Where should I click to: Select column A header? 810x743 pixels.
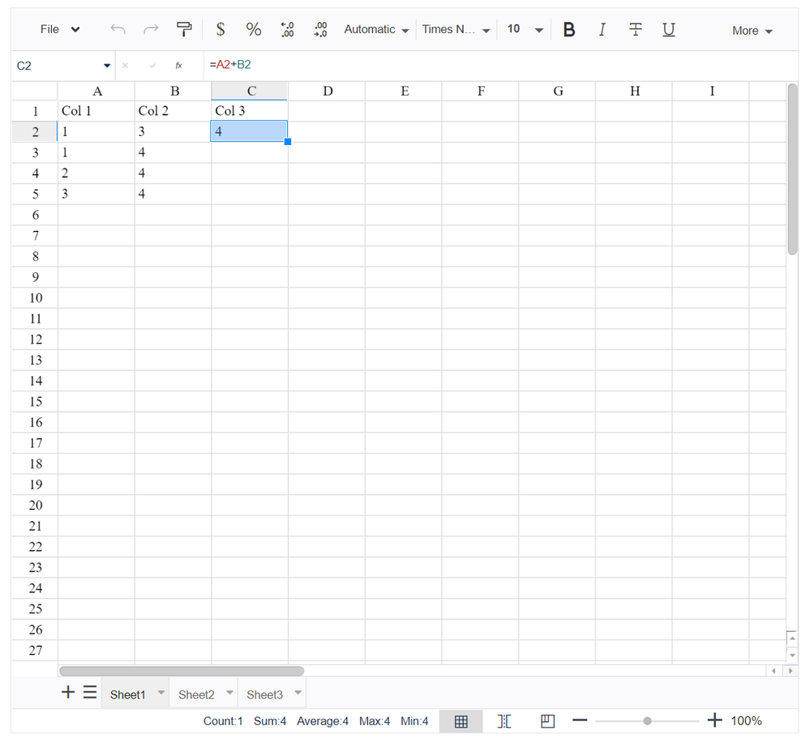point(96,92)
